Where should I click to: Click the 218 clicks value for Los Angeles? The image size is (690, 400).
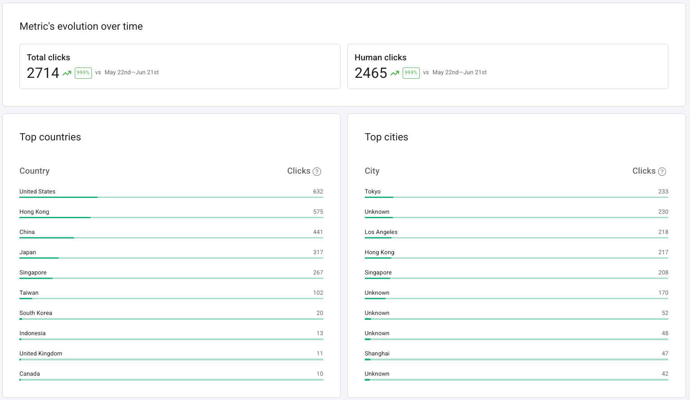pos(663,232)
